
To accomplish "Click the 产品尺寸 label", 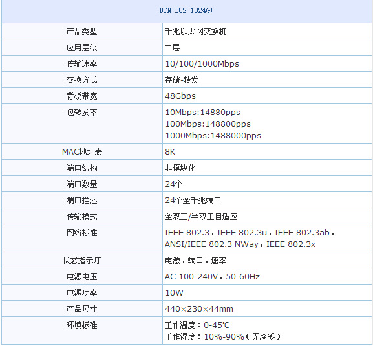I will 81,309.
